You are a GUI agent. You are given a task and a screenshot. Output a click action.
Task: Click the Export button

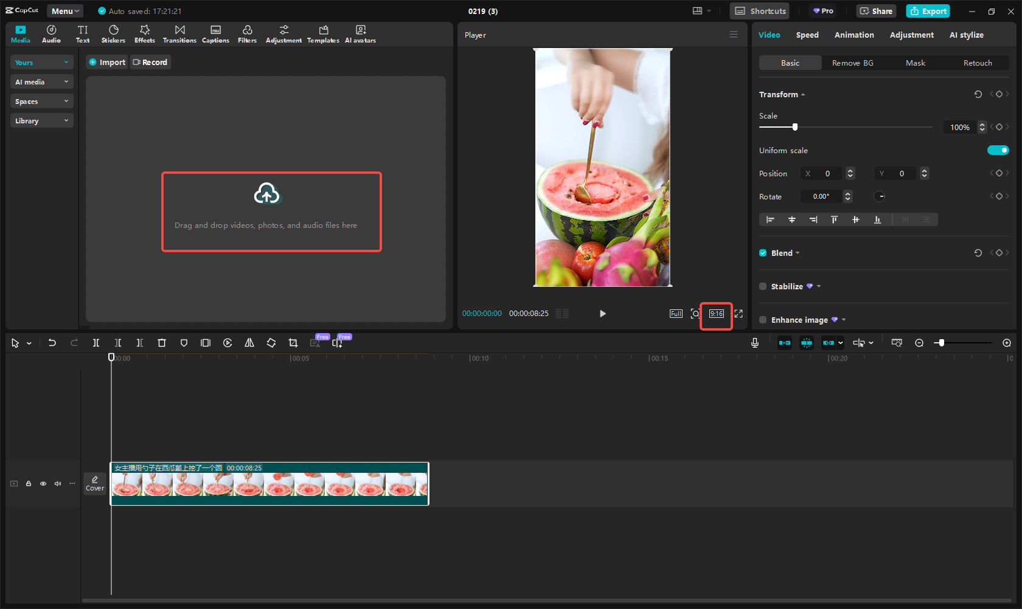click(x=928, y=11)
